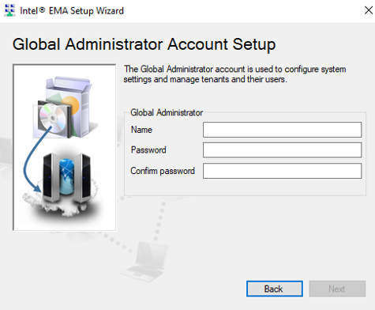Click the Intel EMA icon in title bar
This screenshot has width=375, height=310.
pyautogui.click(x=9, y=10)
